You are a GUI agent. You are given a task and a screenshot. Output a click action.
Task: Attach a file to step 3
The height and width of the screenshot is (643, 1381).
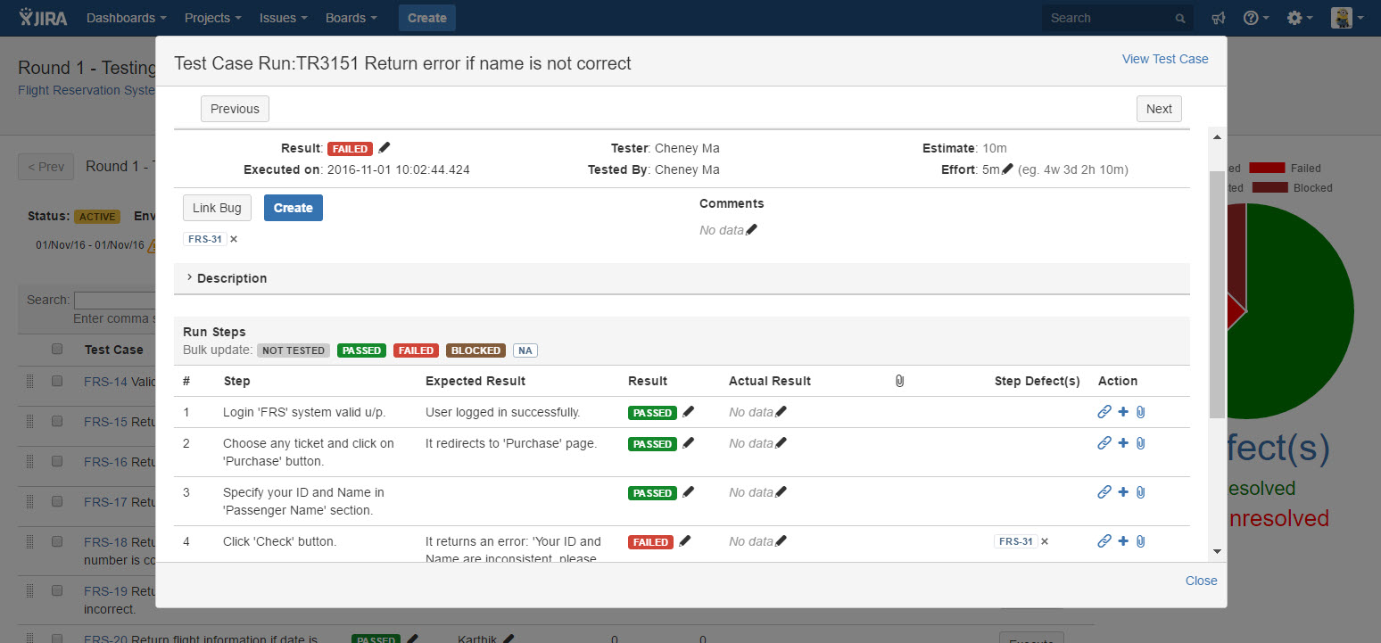pos(1140,492)
